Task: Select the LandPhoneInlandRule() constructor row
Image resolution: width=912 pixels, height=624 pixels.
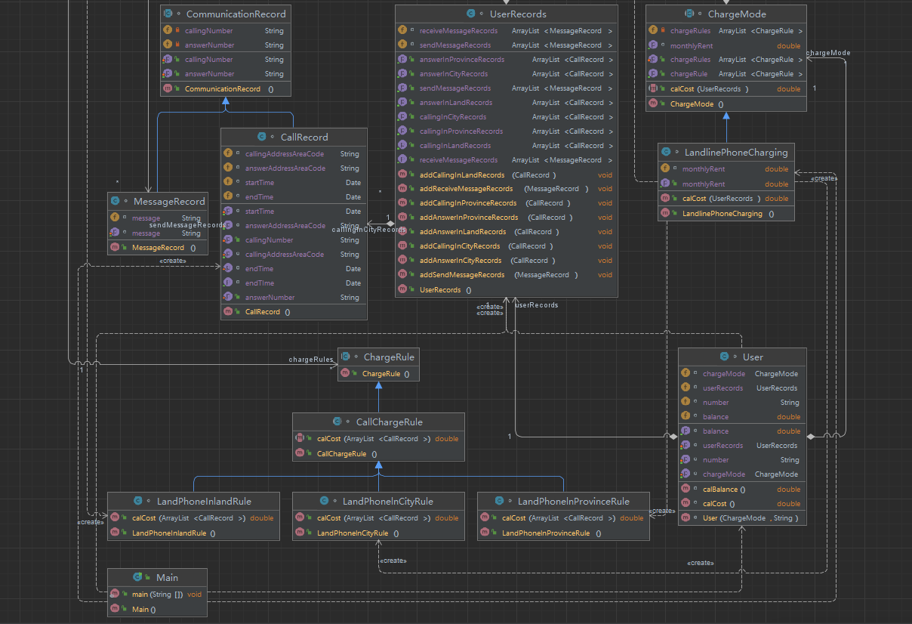Action: click(x=193, y=533)
